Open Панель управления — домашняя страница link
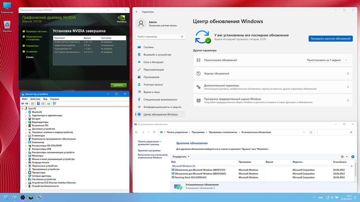 coord(150,143)
